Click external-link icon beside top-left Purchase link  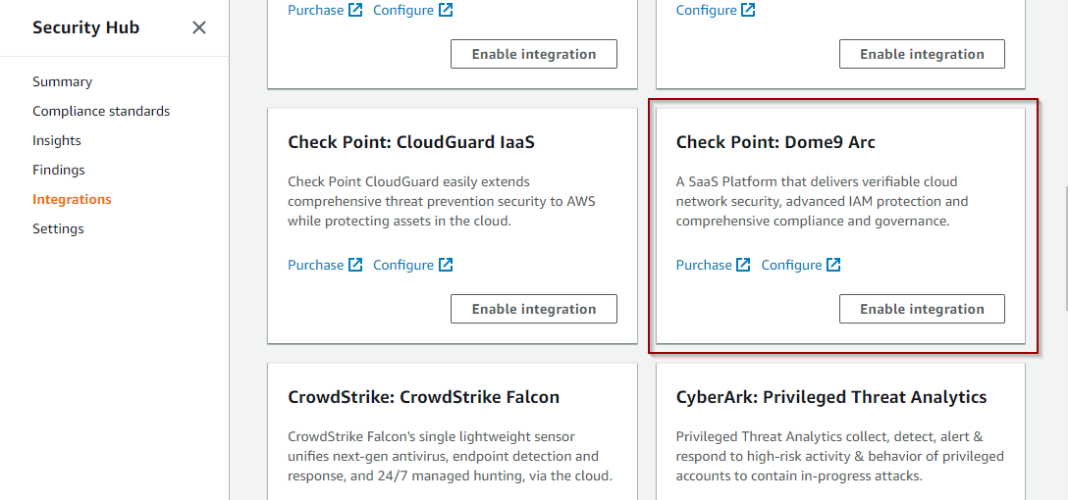[355, 10]
